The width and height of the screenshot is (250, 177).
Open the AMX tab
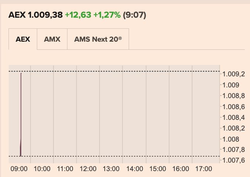click(x=52, y=39)
